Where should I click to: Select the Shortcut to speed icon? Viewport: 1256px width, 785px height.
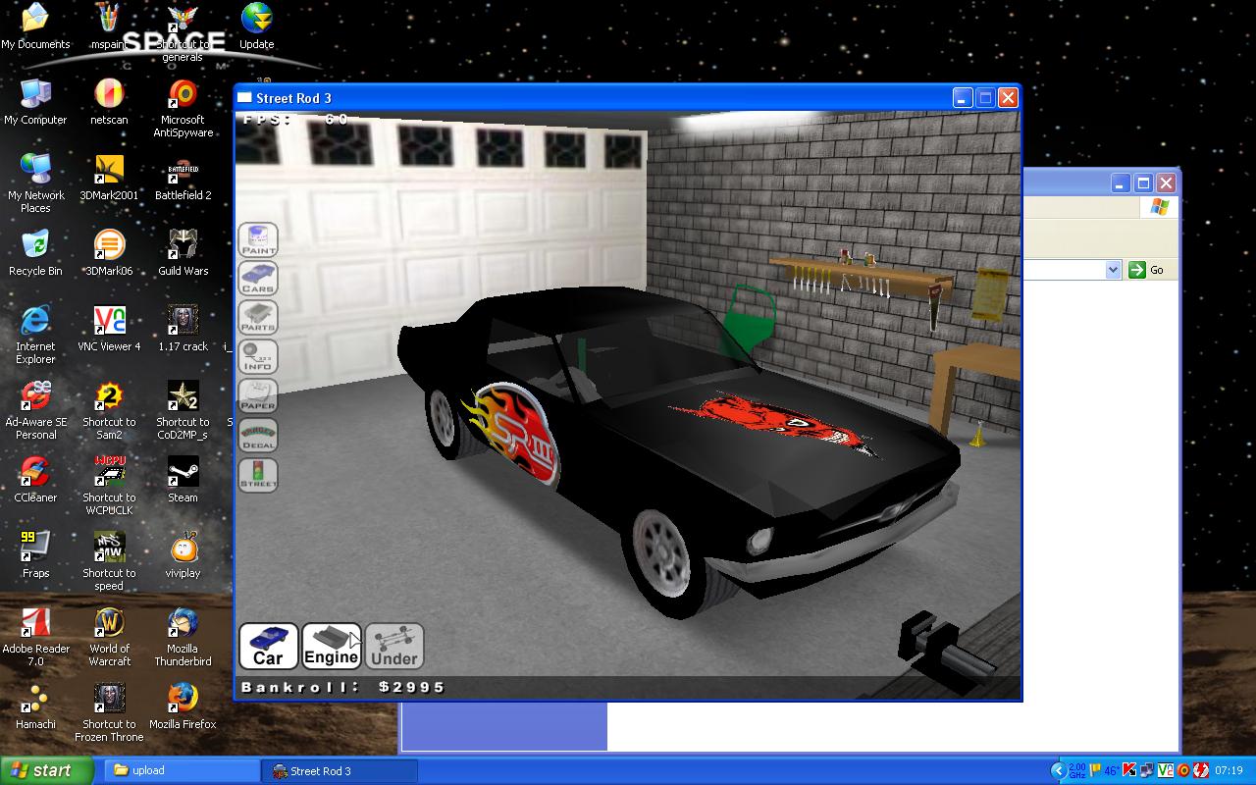[x=109, y=561]
